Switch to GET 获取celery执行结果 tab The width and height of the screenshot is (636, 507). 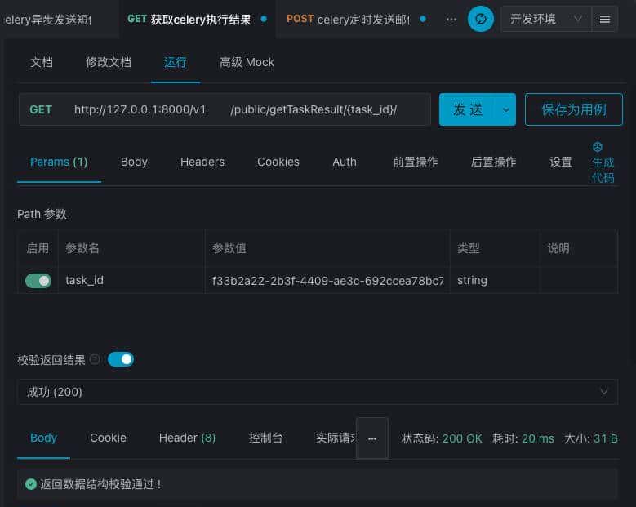tap(197, 19)
